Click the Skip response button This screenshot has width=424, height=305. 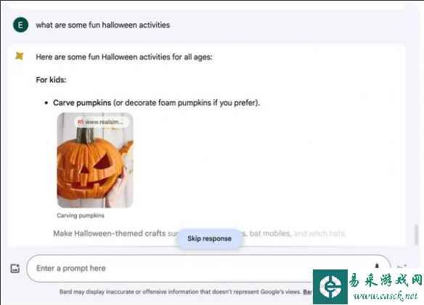pyautogui.click(x=209, y=238)
